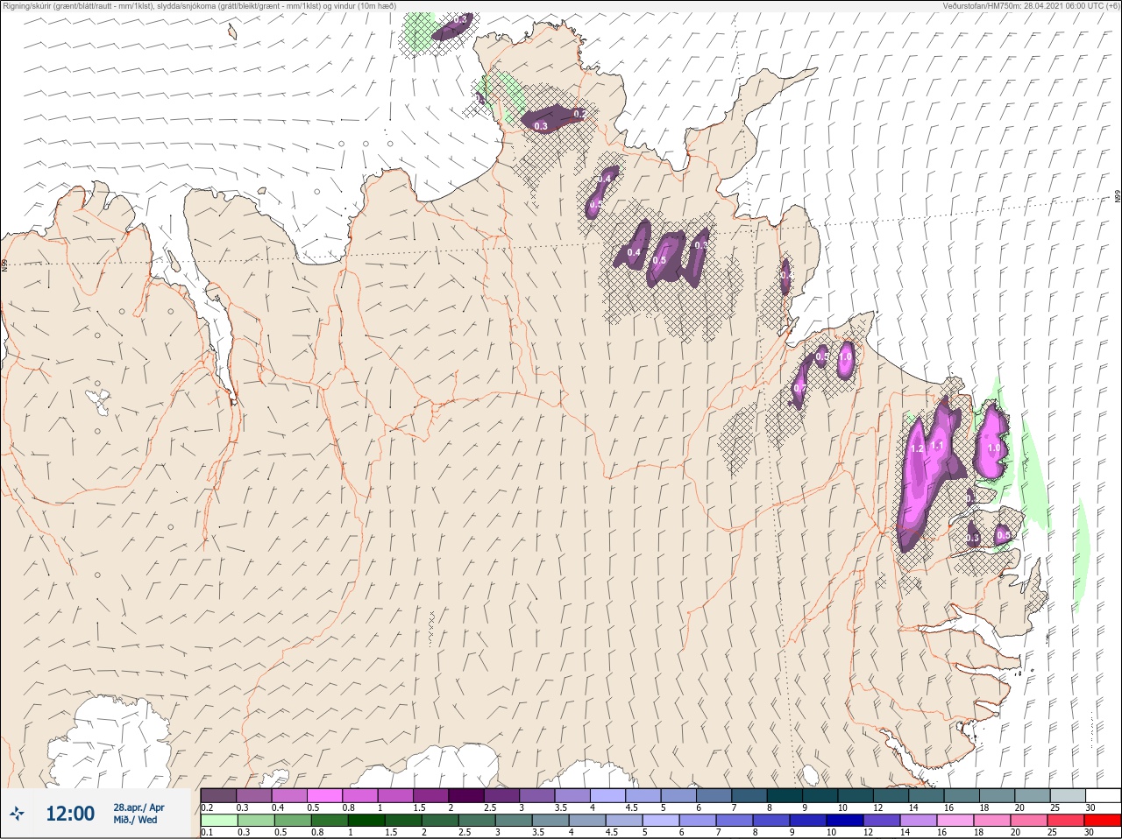Screen dimensions: 1122x839
Task: Click the 0.7 precipitation value on the map
Action: tap(799, 389)
